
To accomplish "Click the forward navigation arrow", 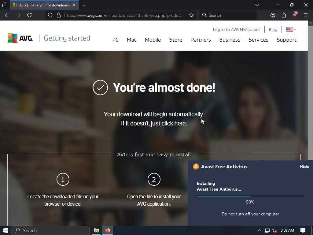I will 18,15.
